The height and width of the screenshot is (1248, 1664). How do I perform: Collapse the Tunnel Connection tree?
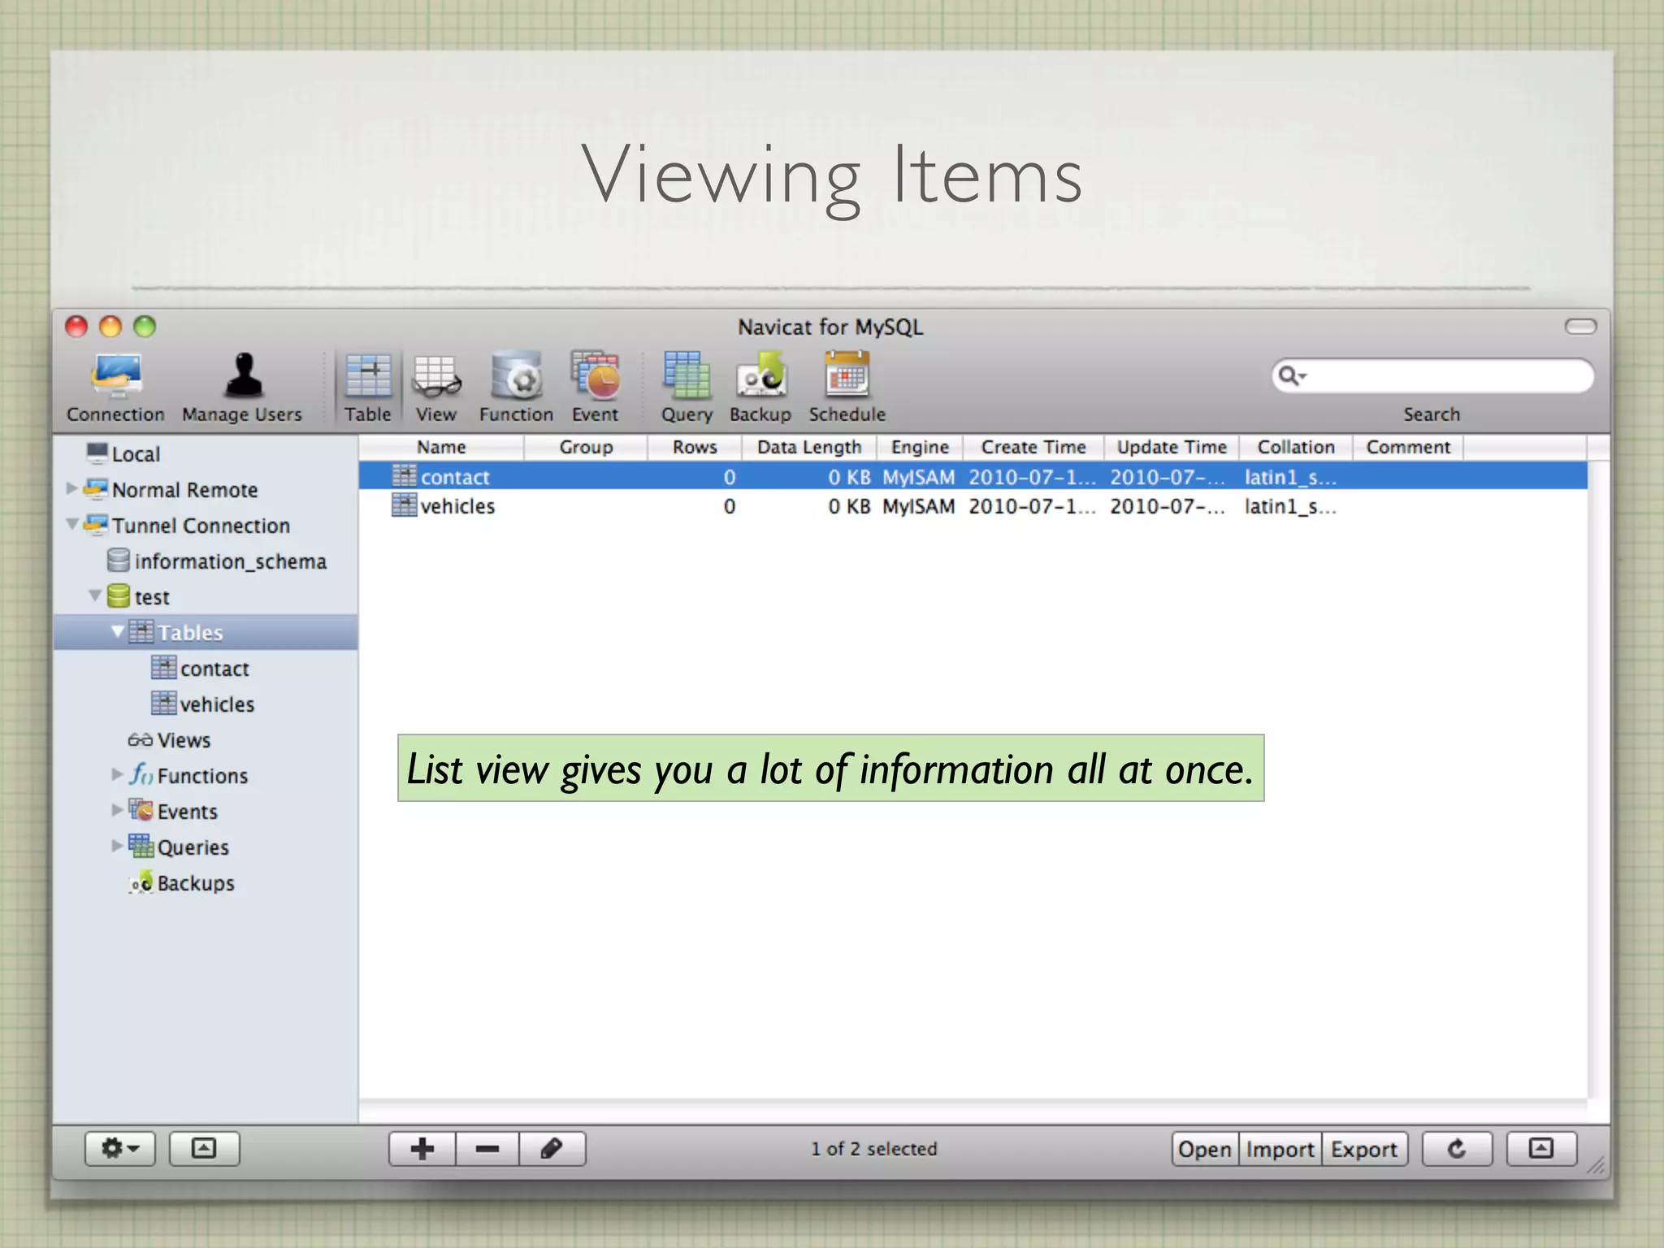(72, 524)
